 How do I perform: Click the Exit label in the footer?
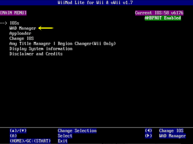pyautogui.click(x=63, y=141)
